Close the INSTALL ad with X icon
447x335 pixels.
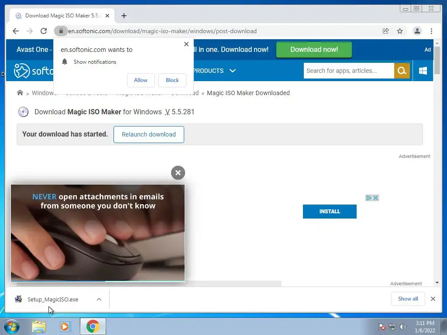coord(376,198)
